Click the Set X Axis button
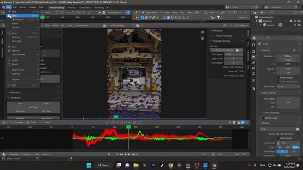The width and height of the screenshot is (303, 170). tap(20, 111)
